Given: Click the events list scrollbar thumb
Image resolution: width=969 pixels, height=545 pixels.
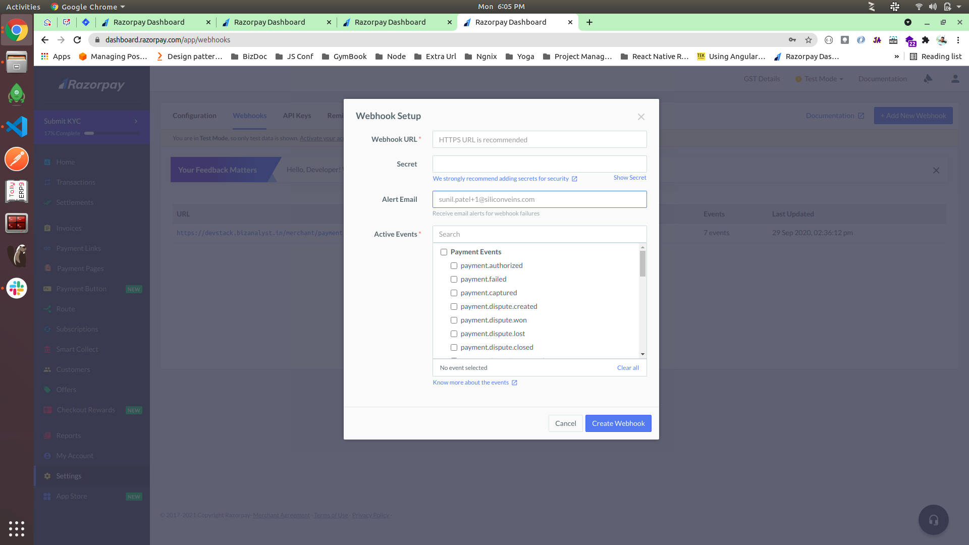Looking at the screenshot, I should click(642, 263).
